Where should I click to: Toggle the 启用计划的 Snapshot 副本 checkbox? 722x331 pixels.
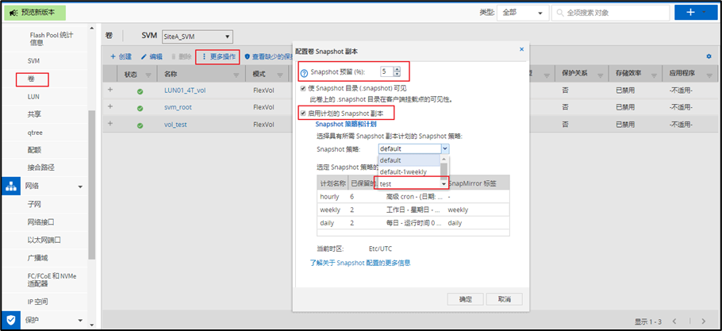tap(302, 114)
